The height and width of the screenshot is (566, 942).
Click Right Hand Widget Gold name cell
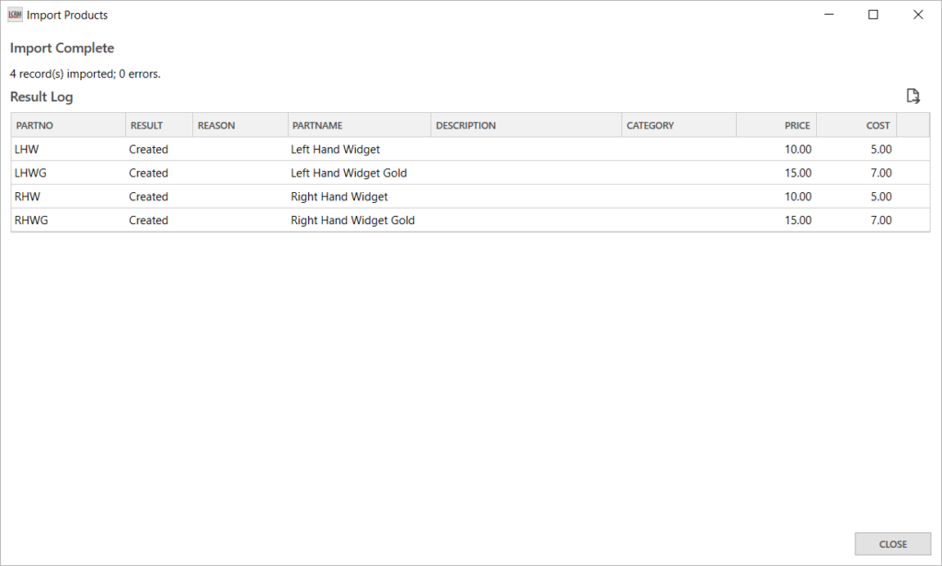tap(352, 221)
